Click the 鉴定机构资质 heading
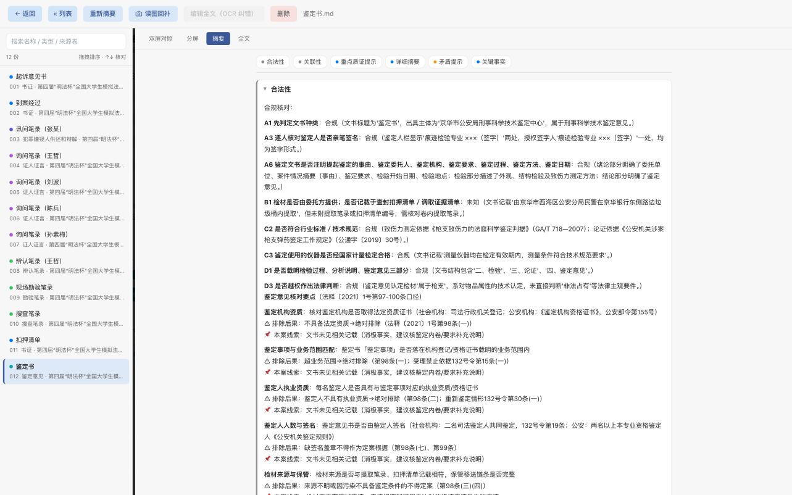This screenshot has width=792, height=495. point(283,312)
